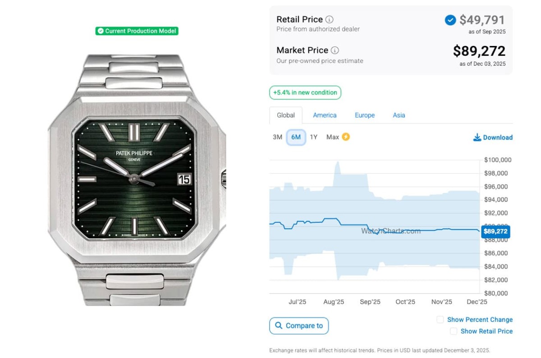Click the $89,272 price marker on chart
This screenshot has width=541, height=358.
click(x=495, y=231)
